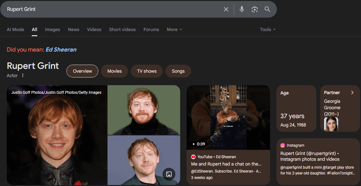The width and height of the screenshot is (361, 186).
Task: Expand the More dropdown
Action: pos(174,29)
